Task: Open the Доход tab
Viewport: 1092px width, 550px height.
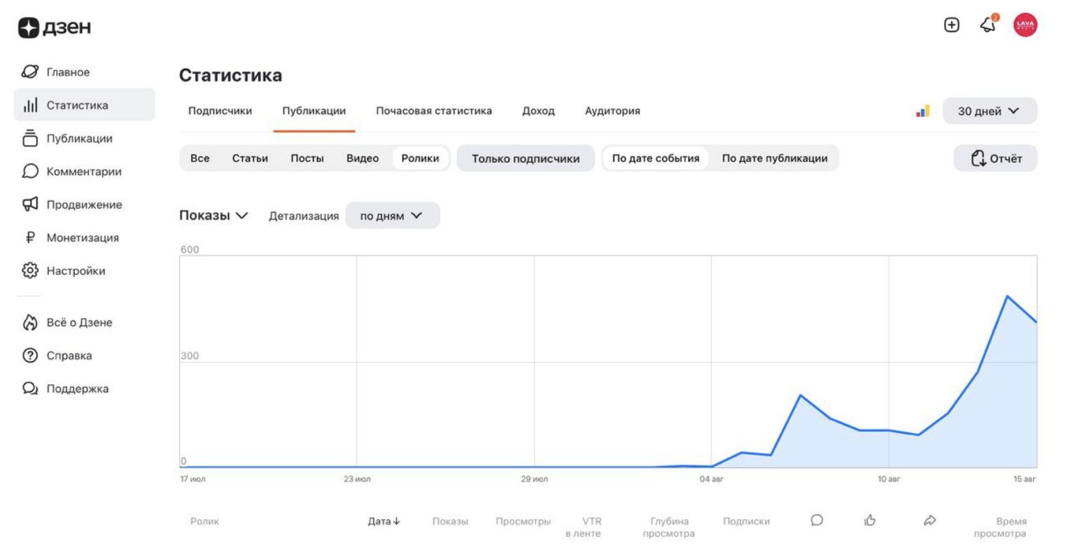Action: (x=538, y=111)
